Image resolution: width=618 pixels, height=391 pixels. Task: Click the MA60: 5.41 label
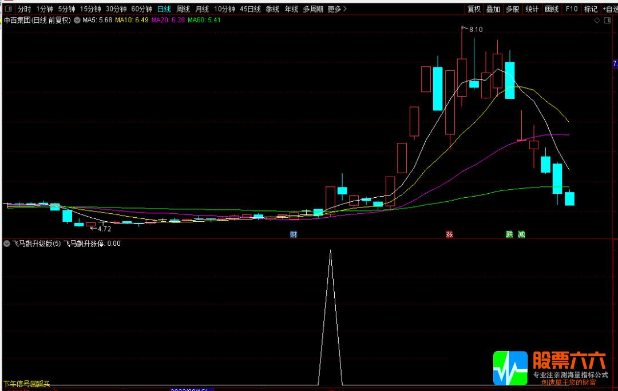pyautogui.click(x=204, y=20)
